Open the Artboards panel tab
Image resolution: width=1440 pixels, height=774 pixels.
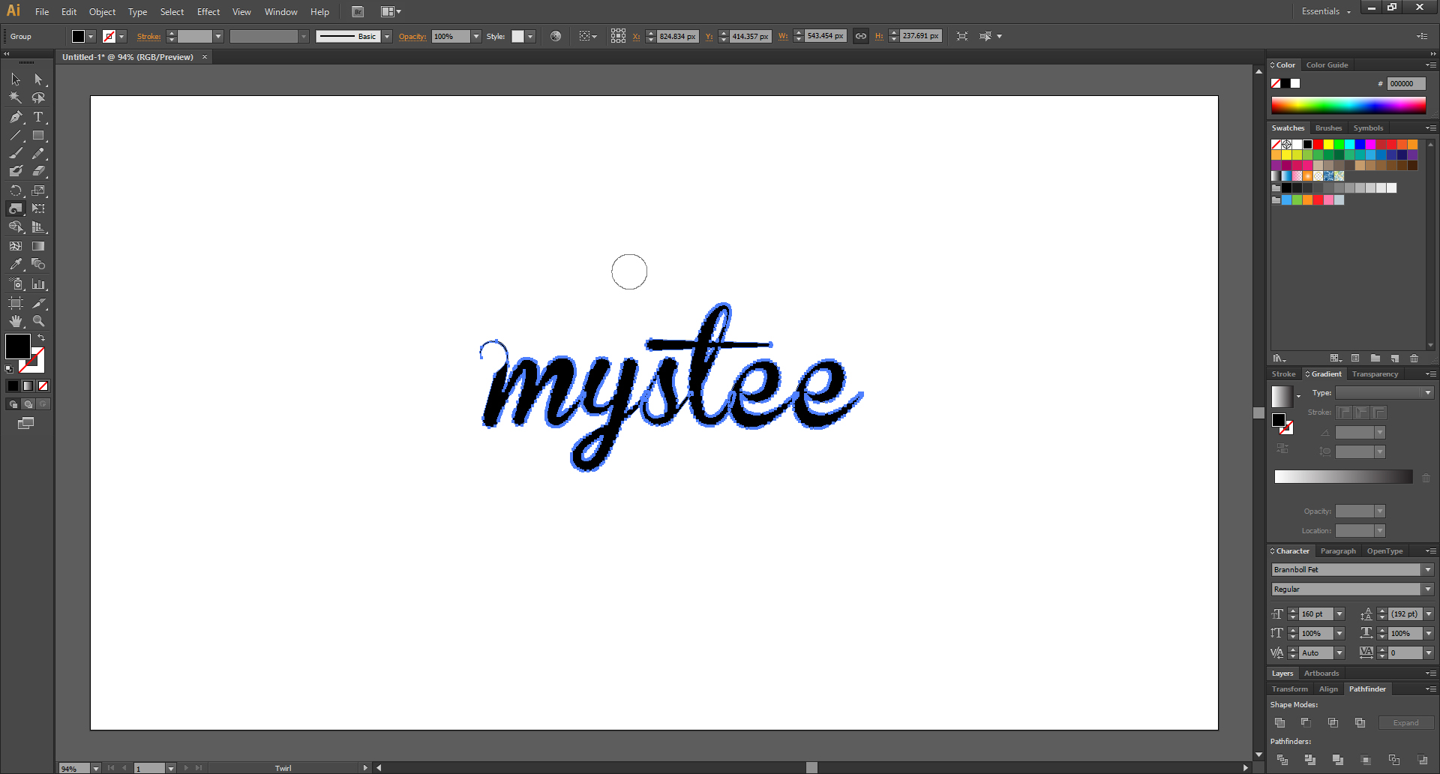click(1321, 673)
